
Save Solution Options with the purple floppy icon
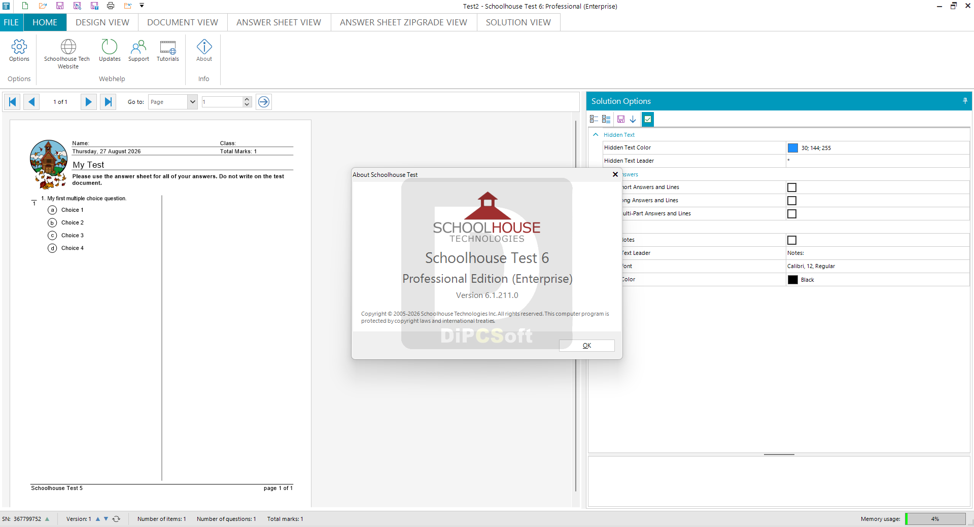pyautogui.click(x=621, y=119)
